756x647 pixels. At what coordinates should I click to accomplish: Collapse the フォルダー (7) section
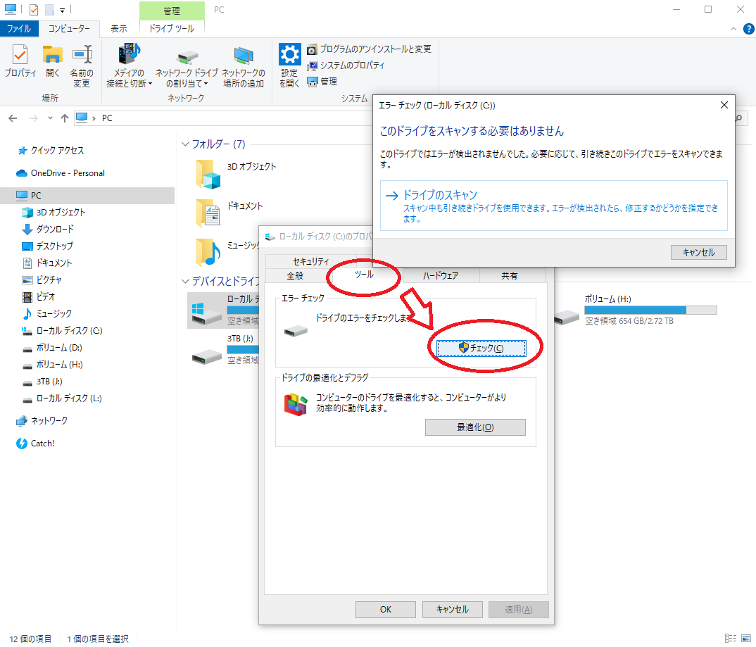click(186, 144)
